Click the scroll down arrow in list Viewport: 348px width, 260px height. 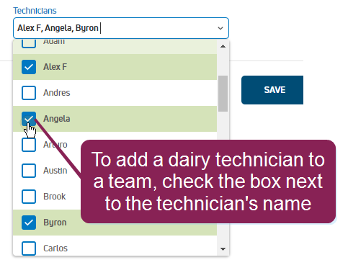pos(223,249)
